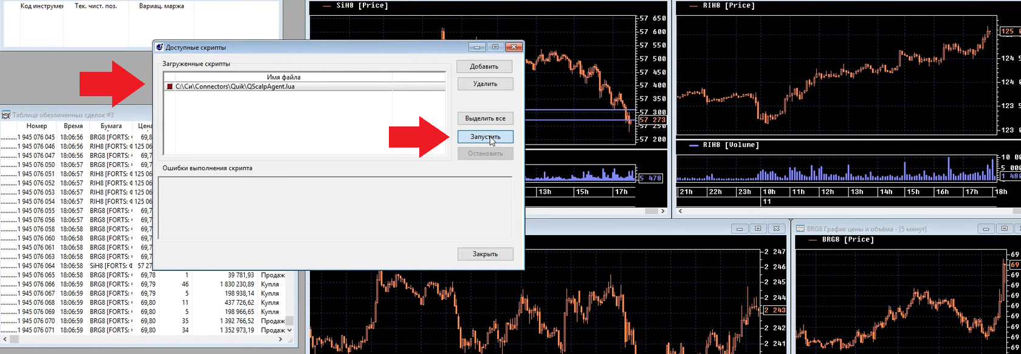Image resolution: width=1021 pixels, height=354 pixels.
Task: Launch the script with the Запустить button
Action: [485, 137]
